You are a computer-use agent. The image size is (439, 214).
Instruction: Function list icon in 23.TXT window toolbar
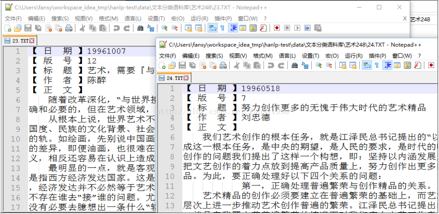[x=263, y=28]
